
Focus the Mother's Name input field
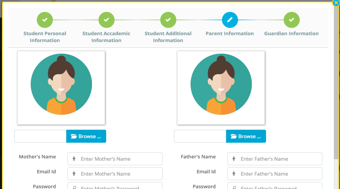(x=115, y=159)
